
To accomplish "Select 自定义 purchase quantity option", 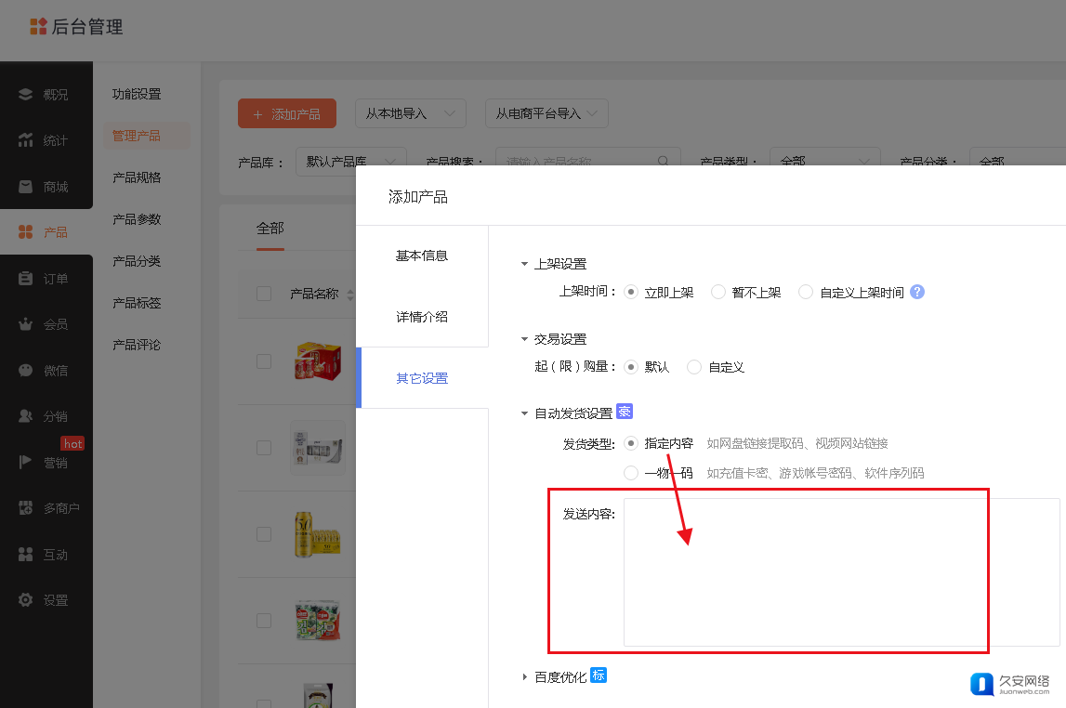I will click(694, 367).
